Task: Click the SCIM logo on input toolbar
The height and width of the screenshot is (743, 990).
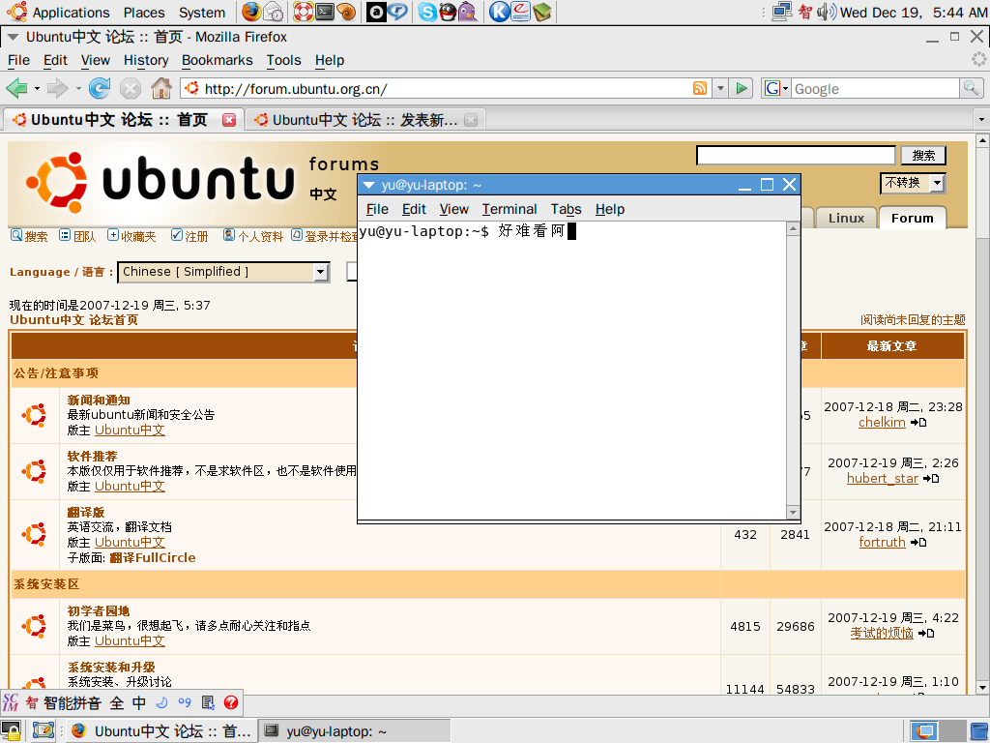Action: pos(10,702)
